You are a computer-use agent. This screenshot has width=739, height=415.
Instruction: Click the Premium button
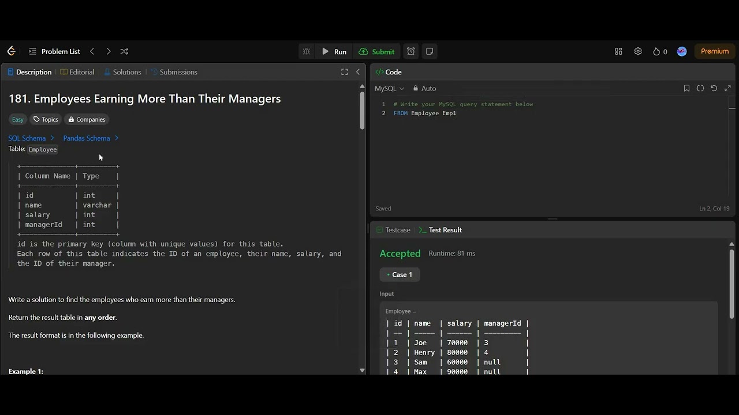click(x=715, y=51)
